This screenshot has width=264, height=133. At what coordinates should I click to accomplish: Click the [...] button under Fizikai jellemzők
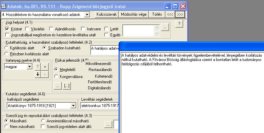(x=67, y=86)
